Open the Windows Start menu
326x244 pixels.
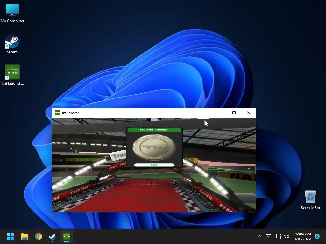pyautogui.click(x=10, y=236)
